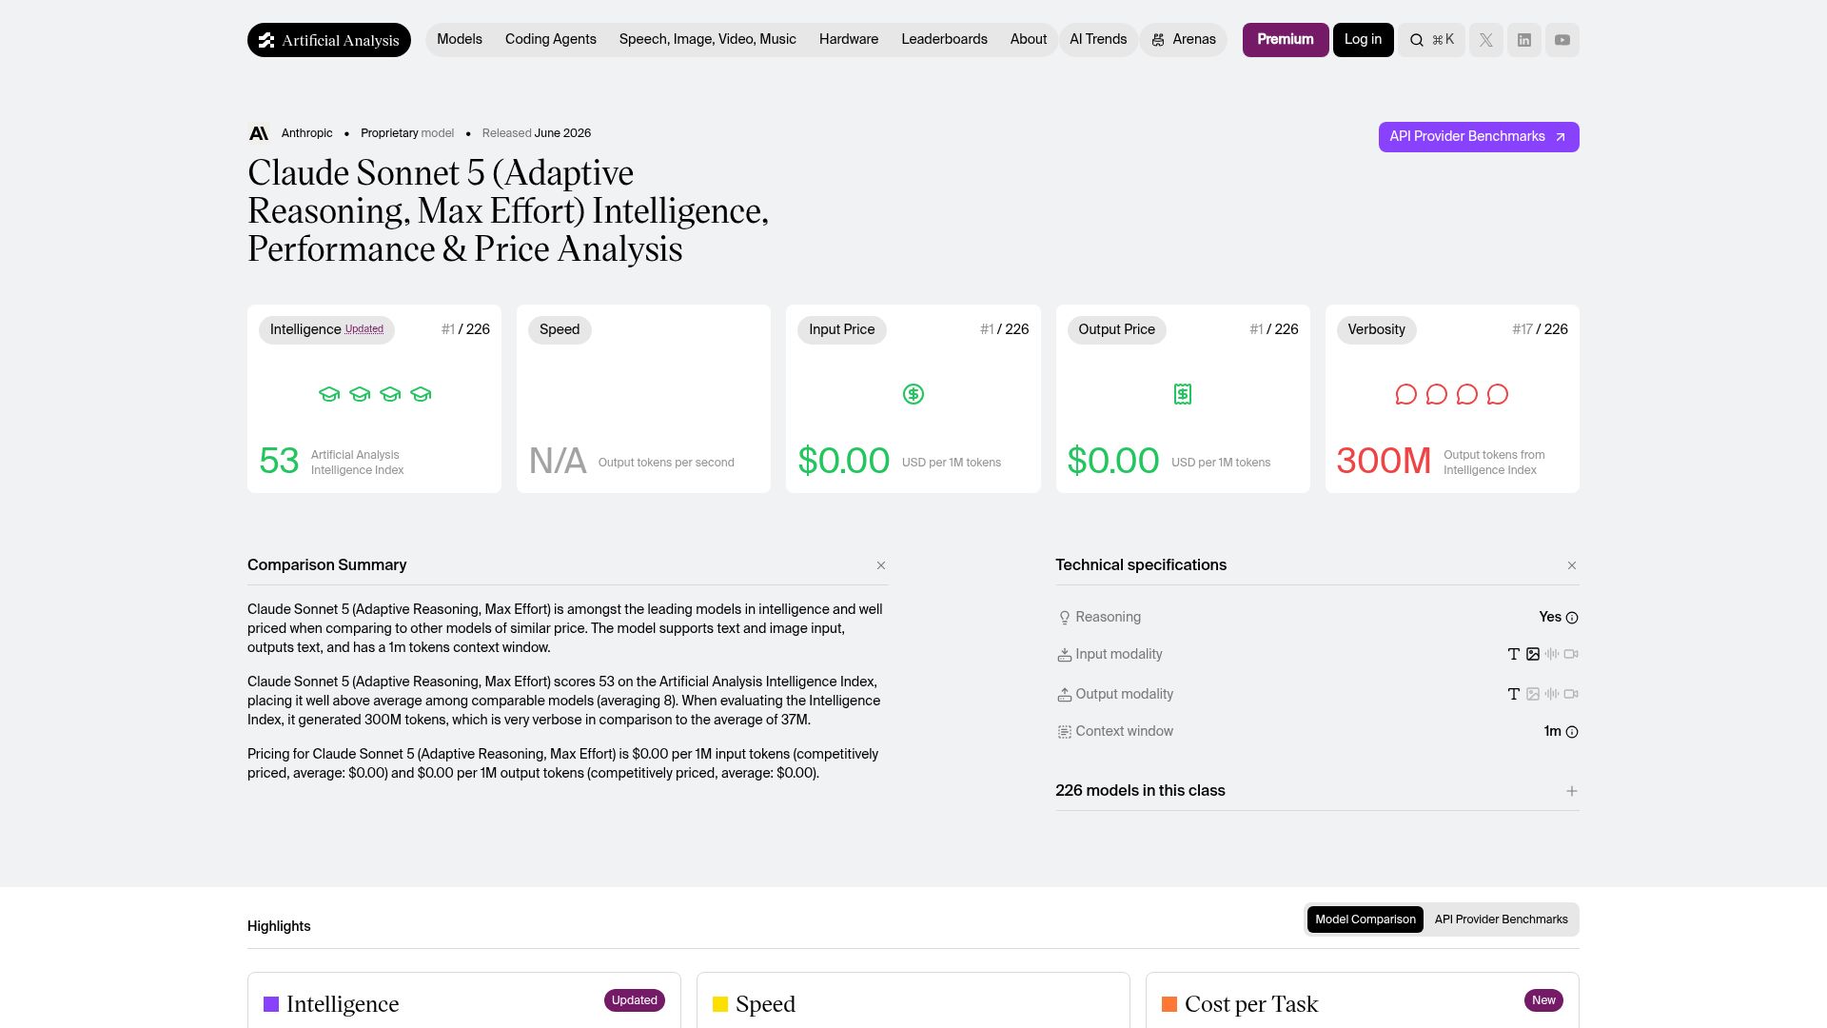Viewport: 1827px width, 1028px height.
Task: Open the About menu
Action: coord(1029,39)
